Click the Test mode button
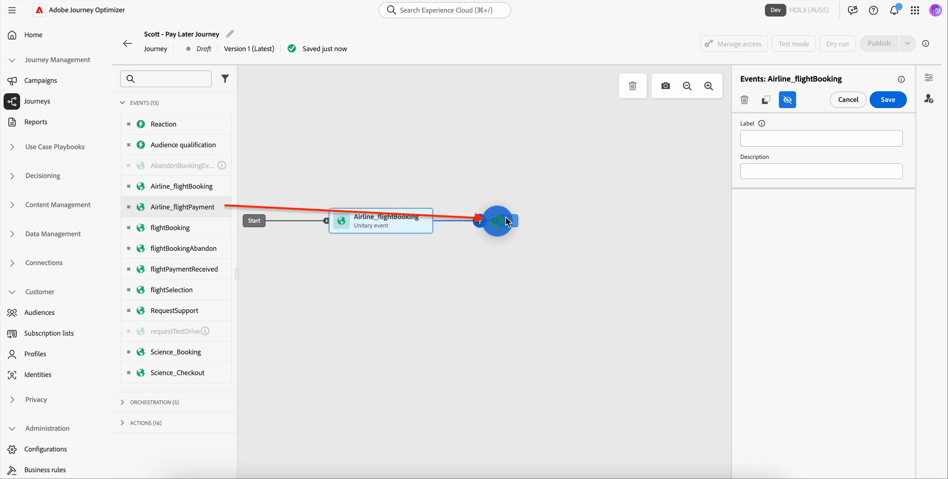This screenshot has height=479, width=948. [x=793, y=44]
